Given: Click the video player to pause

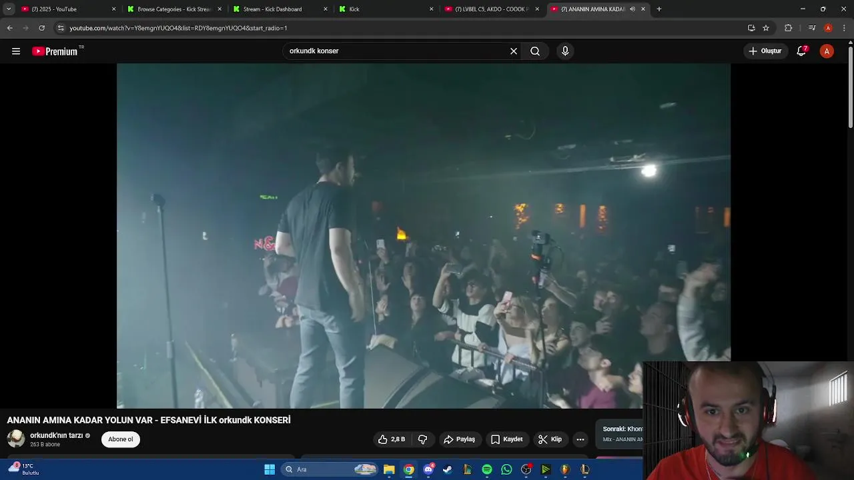Looking at the screenshot, I should (x=424, y=236).
